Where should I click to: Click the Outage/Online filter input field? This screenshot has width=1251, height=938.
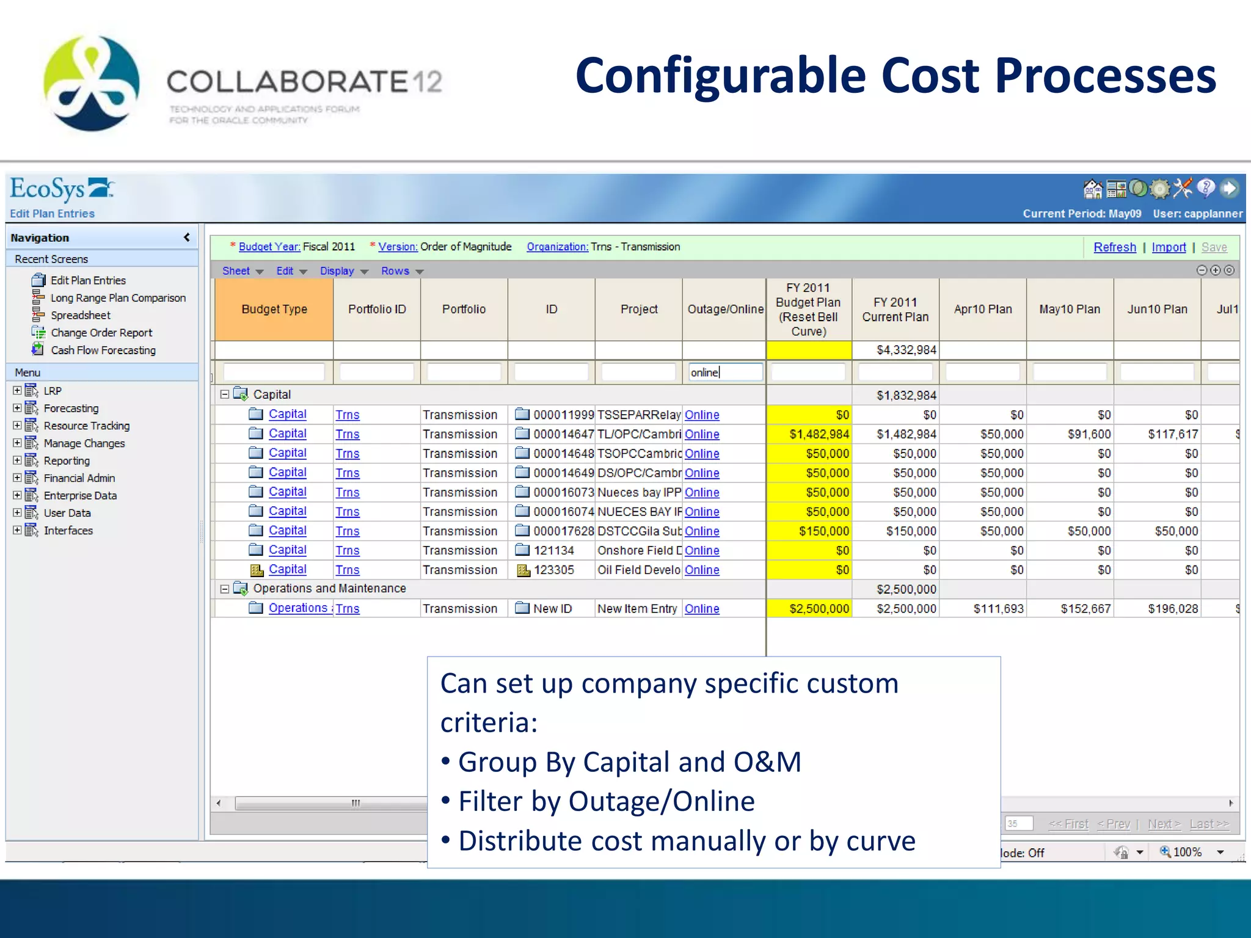coord(725,372)
